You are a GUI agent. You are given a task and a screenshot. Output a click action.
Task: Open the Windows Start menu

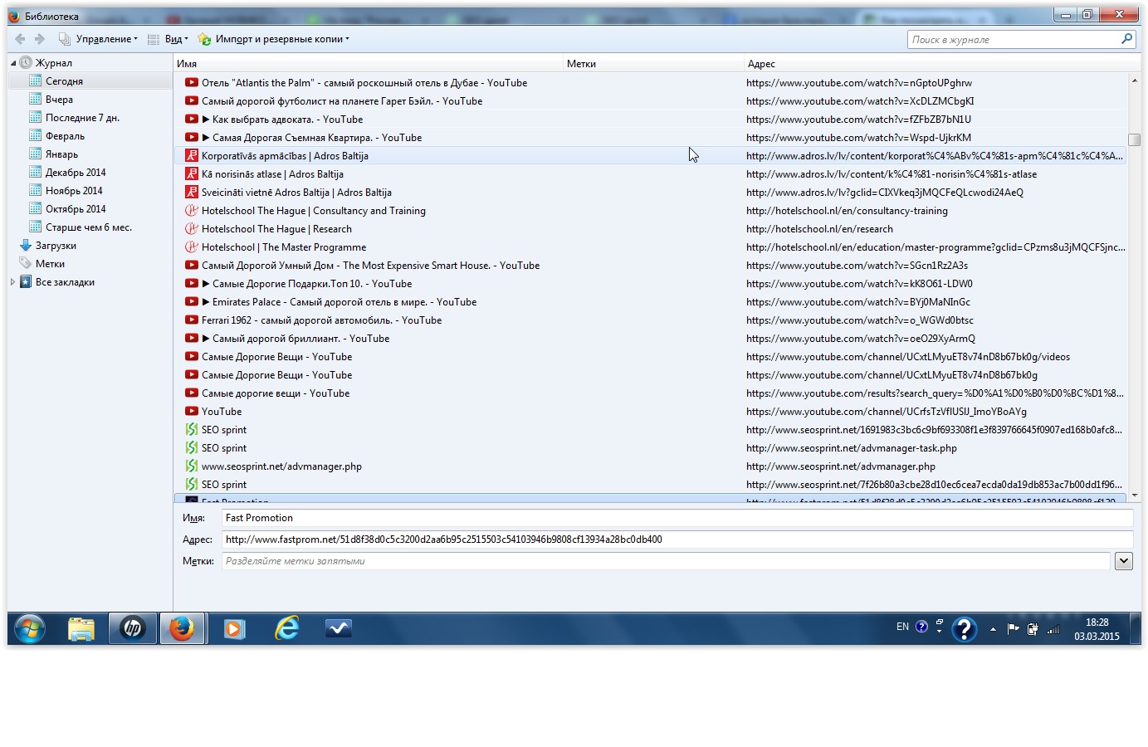(x=29, y=629)
